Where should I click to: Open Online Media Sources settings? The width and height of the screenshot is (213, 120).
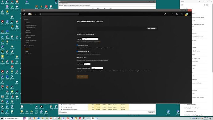[x=31, y=25]
